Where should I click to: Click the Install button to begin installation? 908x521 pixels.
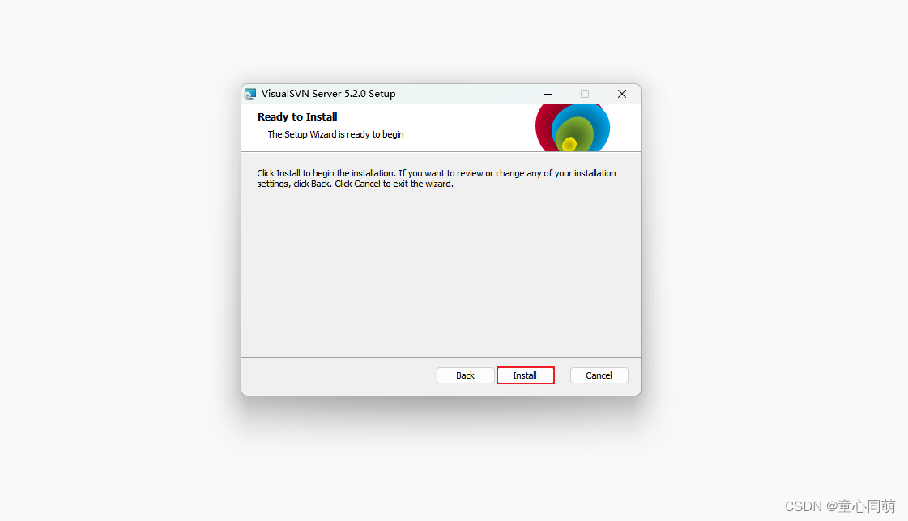click(x=525, y=375)
